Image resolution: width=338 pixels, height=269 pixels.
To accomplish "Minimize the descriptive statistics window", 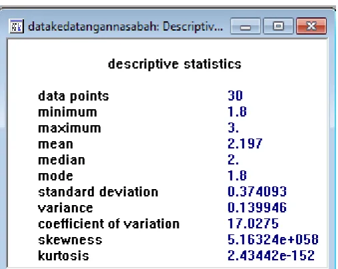I will [245, 26].
